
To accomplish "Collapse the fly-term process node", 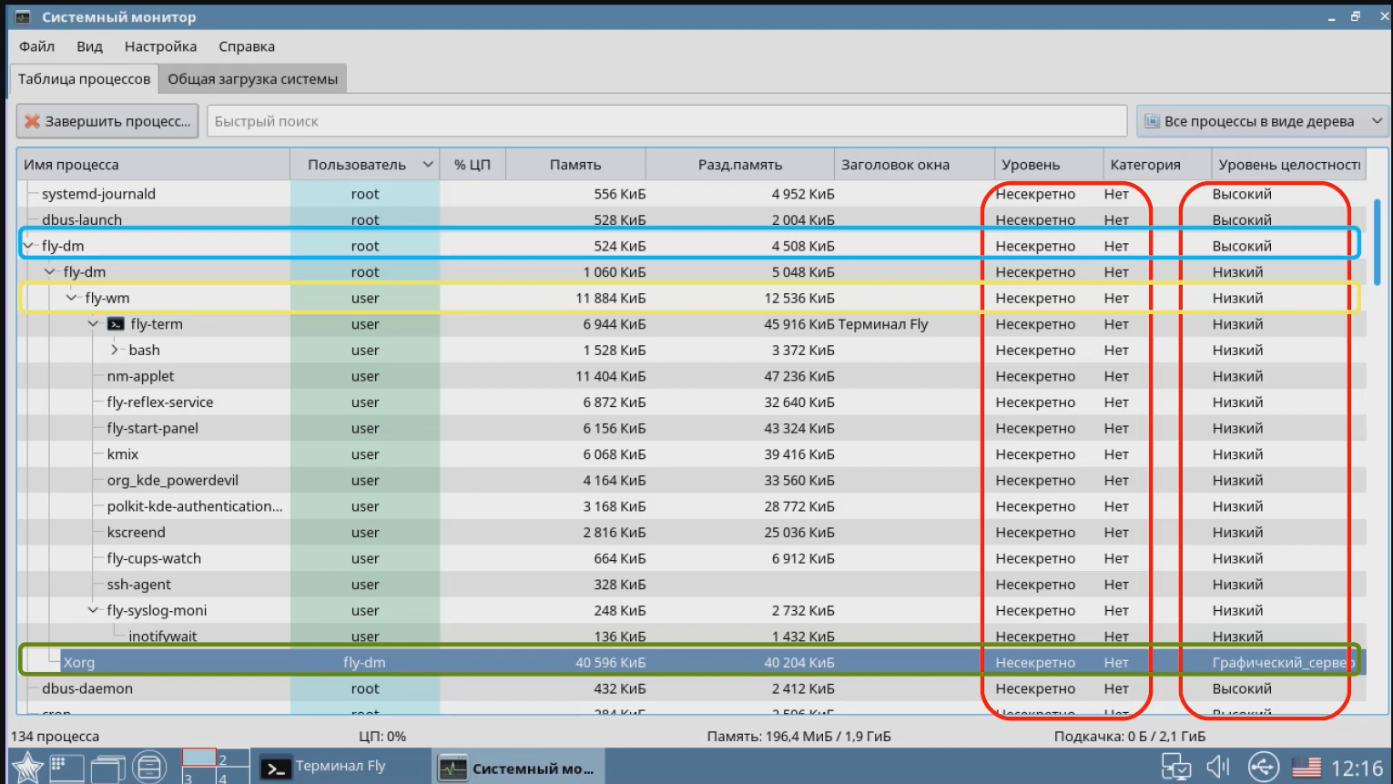I will point(94,324).
